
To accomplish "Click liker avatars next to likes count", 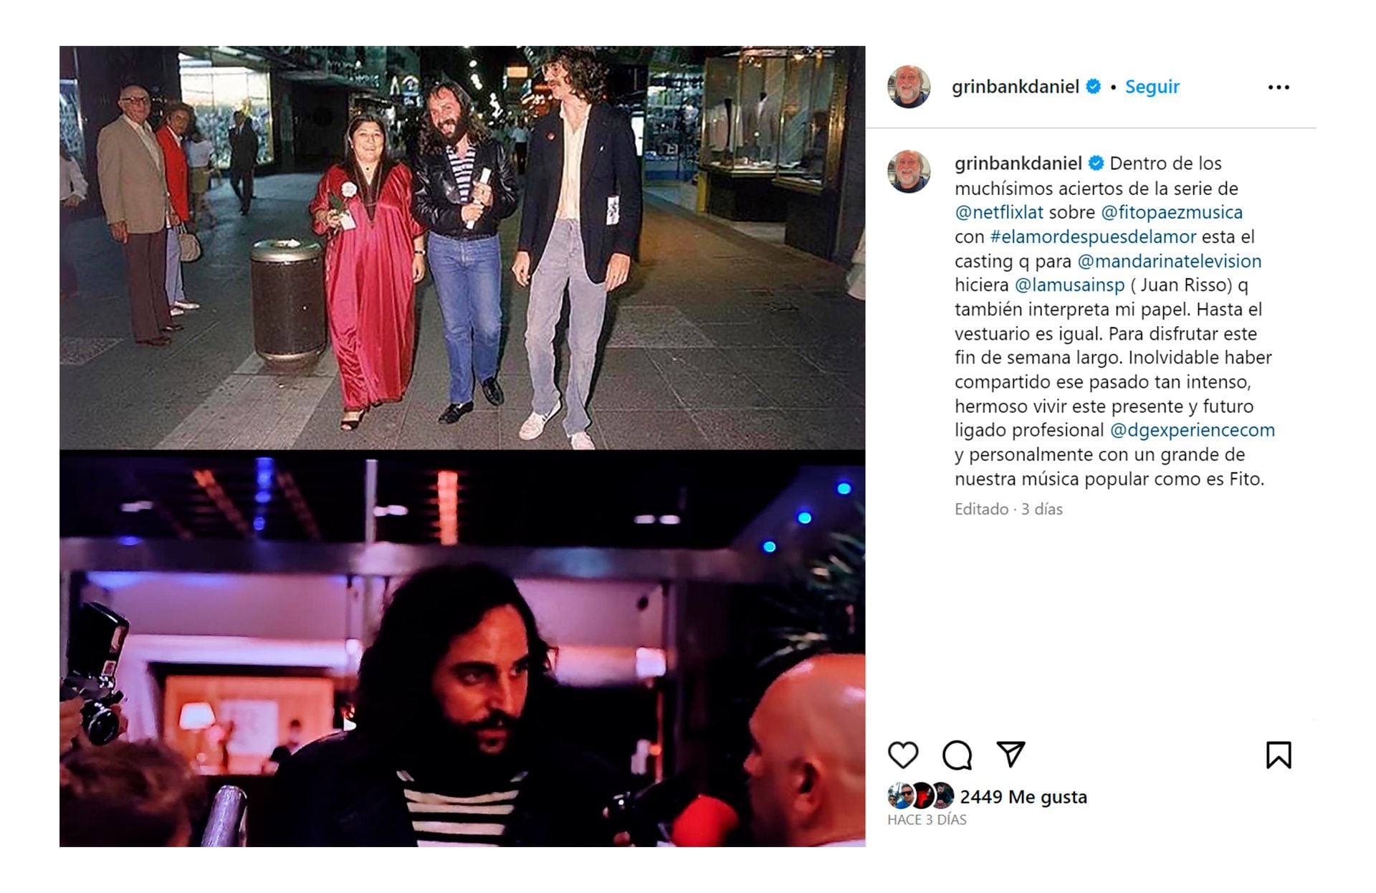I will (921, 796).
